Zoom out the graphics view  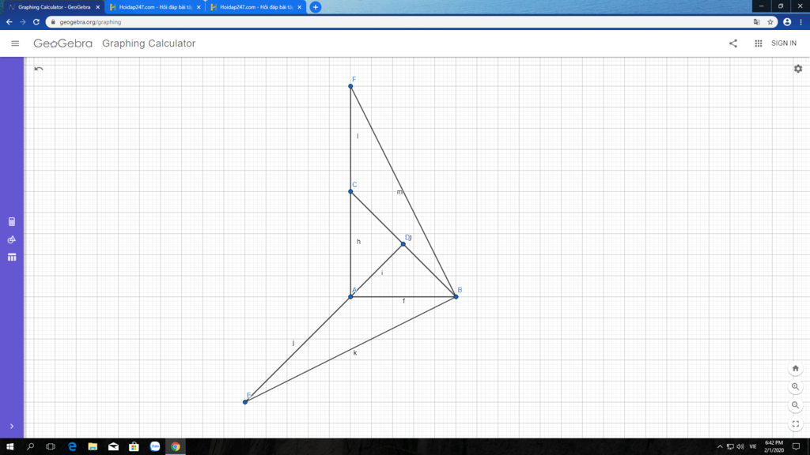pyautogui.click(x=795, y=405)
